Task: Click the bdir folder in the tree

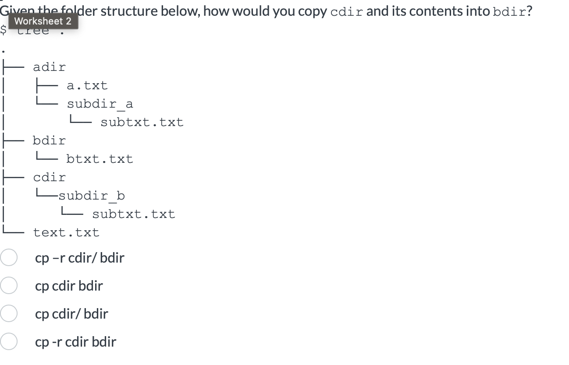Action: pos(49,140)
